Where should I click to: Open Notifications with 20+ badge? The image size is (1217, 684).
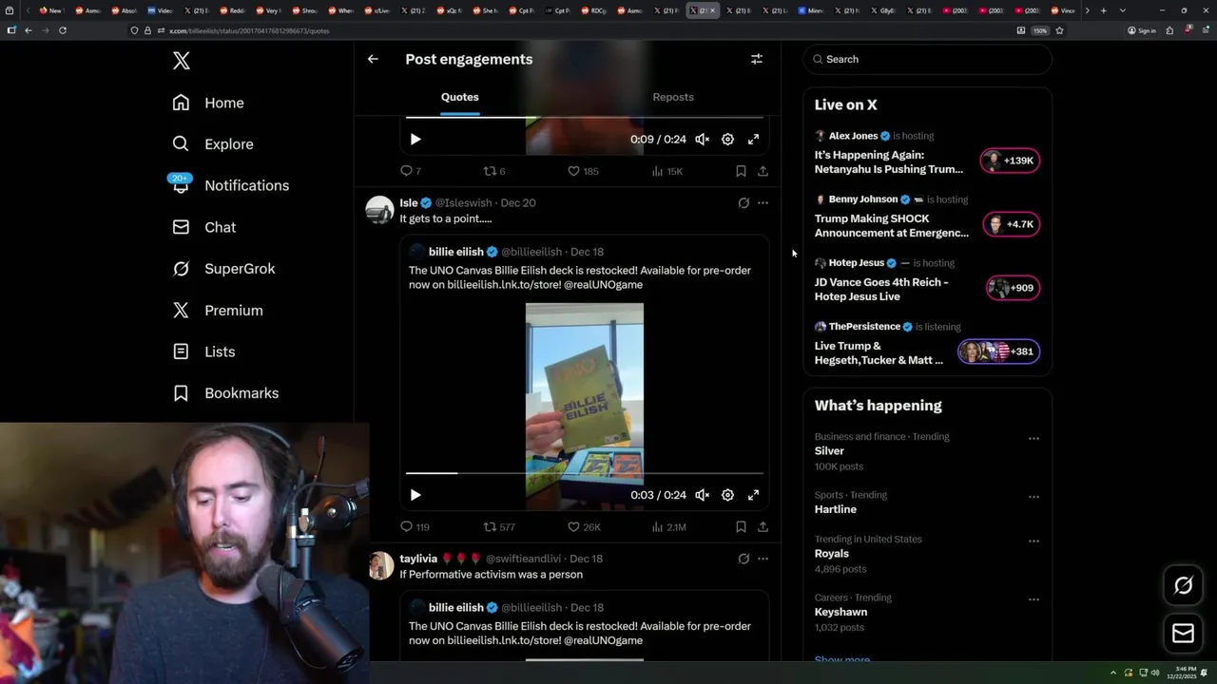230,185
